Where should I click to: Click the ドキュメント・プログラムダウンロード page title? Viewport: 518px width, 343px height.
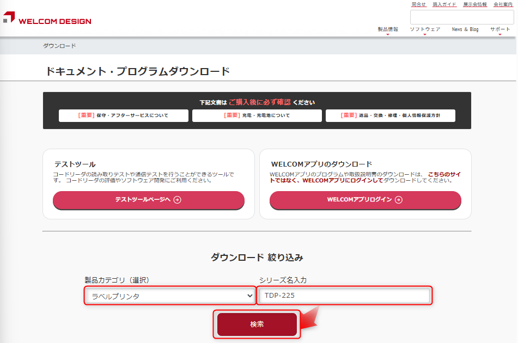pos(137,71)
